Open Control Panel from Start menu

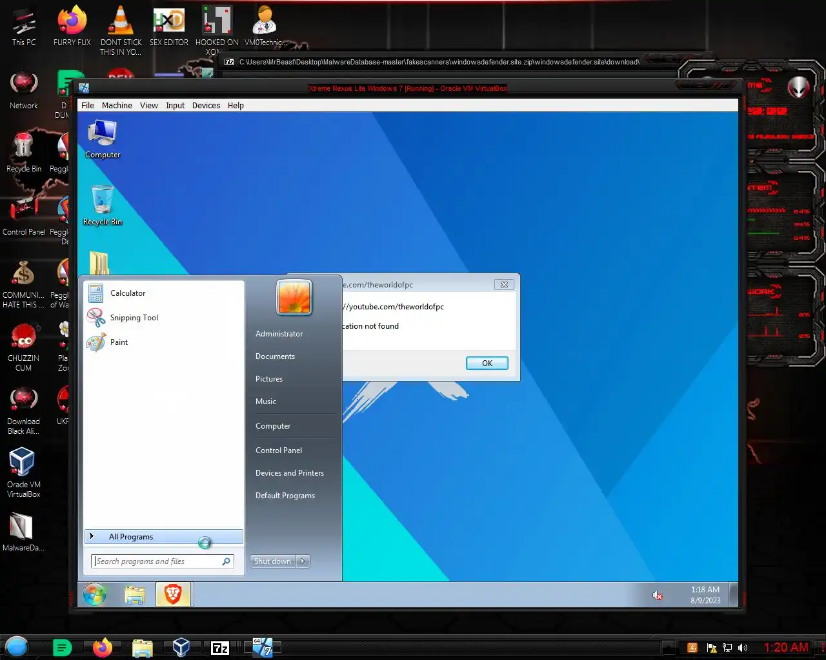click(279, 451)
